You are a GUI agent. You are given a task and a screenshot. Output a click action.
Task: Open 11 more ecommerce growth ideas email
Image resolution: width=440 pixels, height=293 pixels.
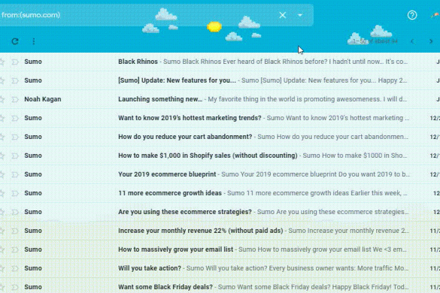point(220,193)
